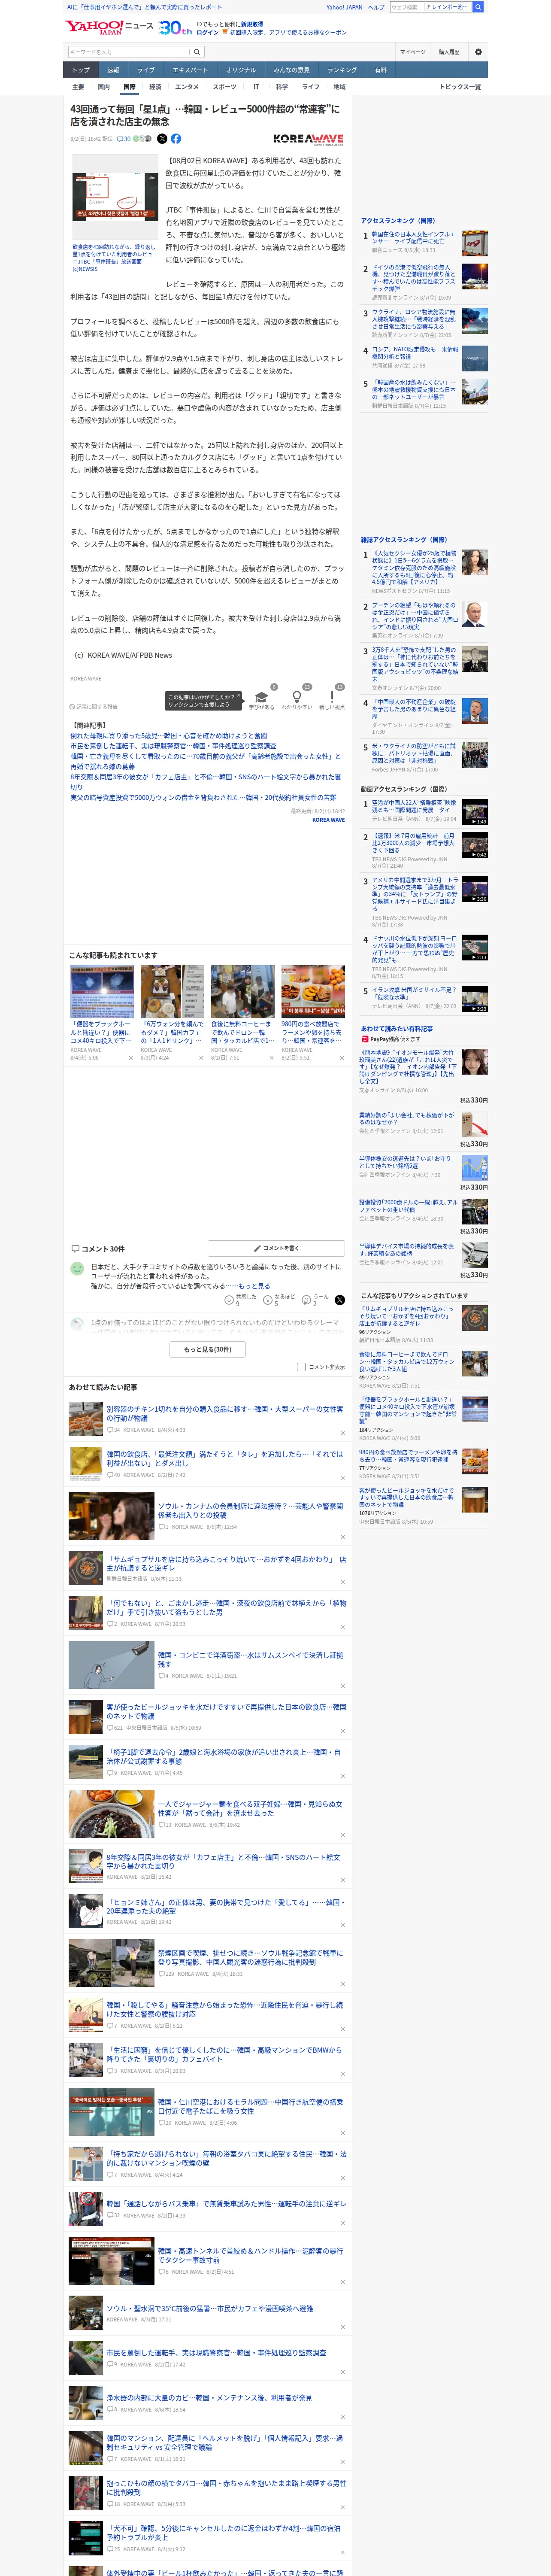Image resolution: width=551 pixels, height=2576 pixels.
Task: Click the web search button in the top bar
Action: pos(478,7)
